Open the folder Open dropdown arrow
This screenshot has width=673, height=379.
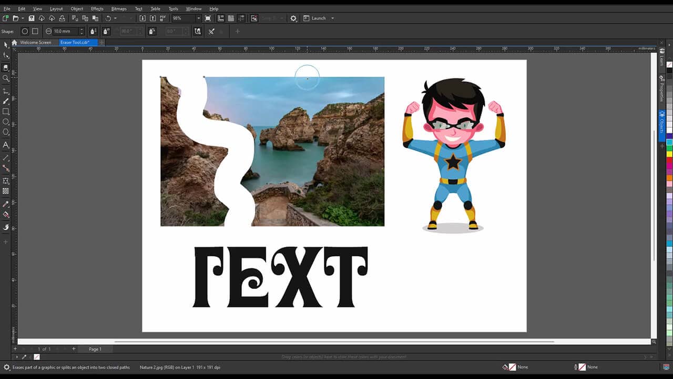pyautogui.click(x=23, y=18)
